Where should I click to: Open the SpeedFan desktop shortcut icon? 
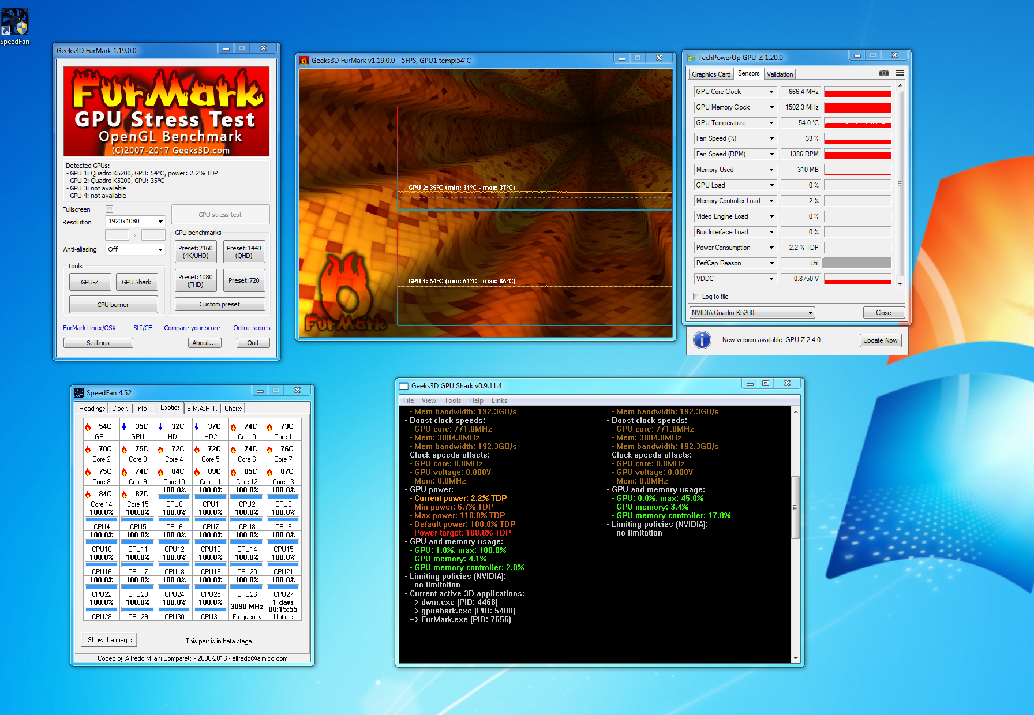(x=14, y=26)
